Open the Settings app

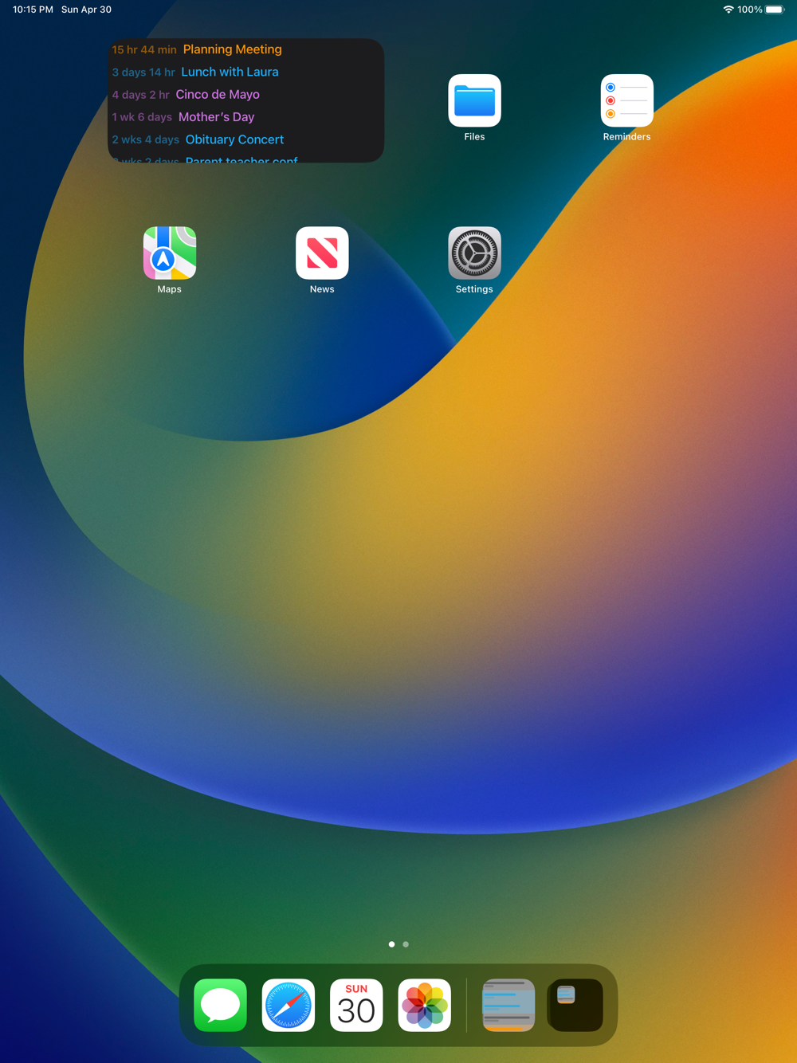(x=474, y=253)
